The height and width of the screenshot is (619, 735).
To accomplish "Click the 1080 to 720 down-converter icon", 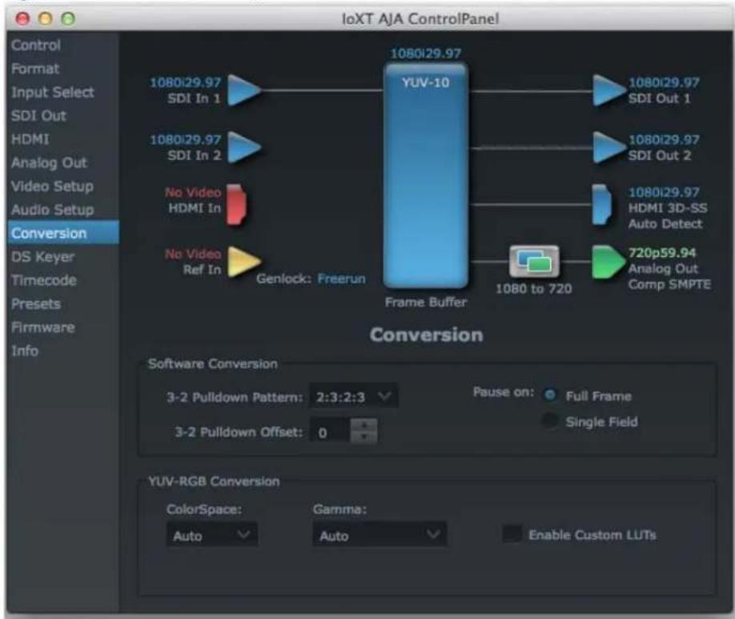I will coord(534,261).
